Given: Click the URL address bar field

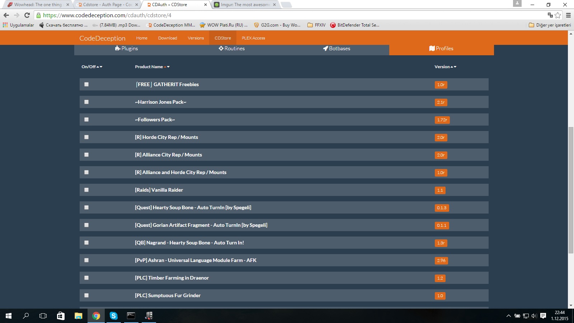Looking at the screenshot, I should click(x=287, y=15).
